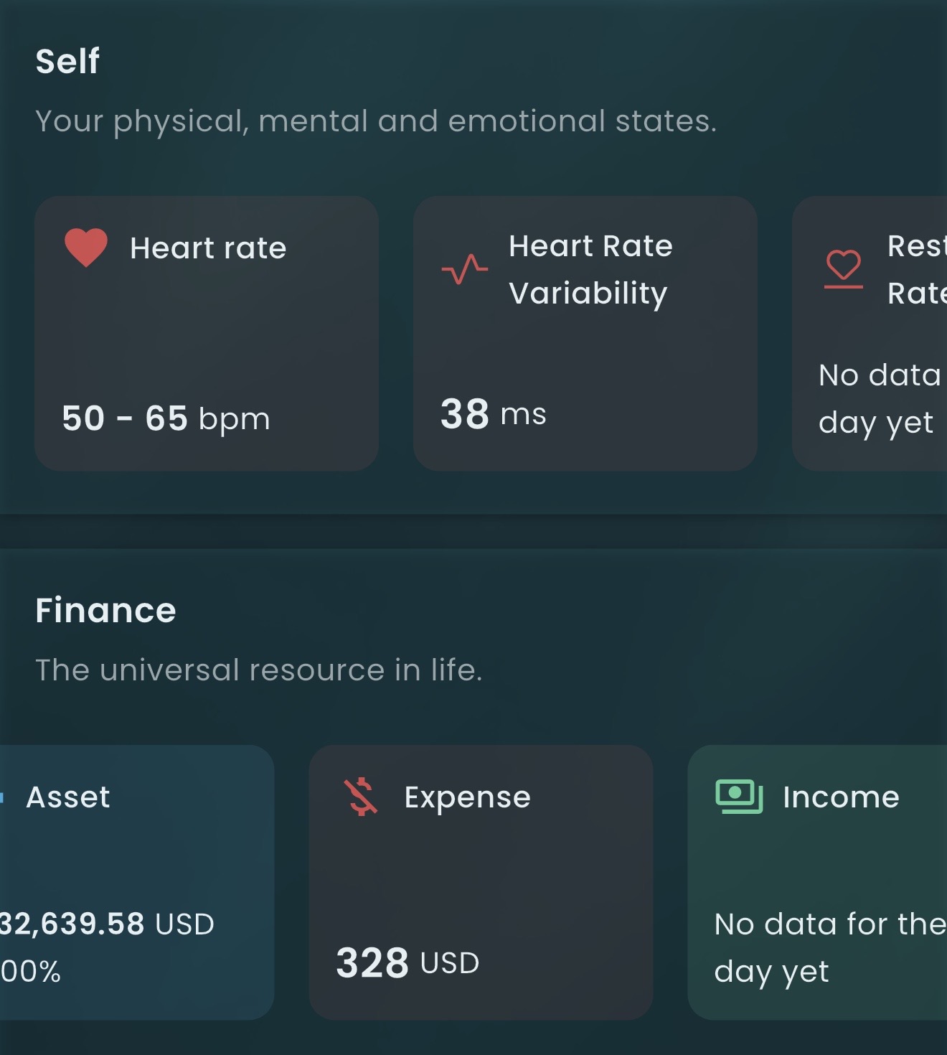The height and width of the screenshot is (1055, 947).
Task: Click "No data for the day yet" in Income
Action: point(829,947)
